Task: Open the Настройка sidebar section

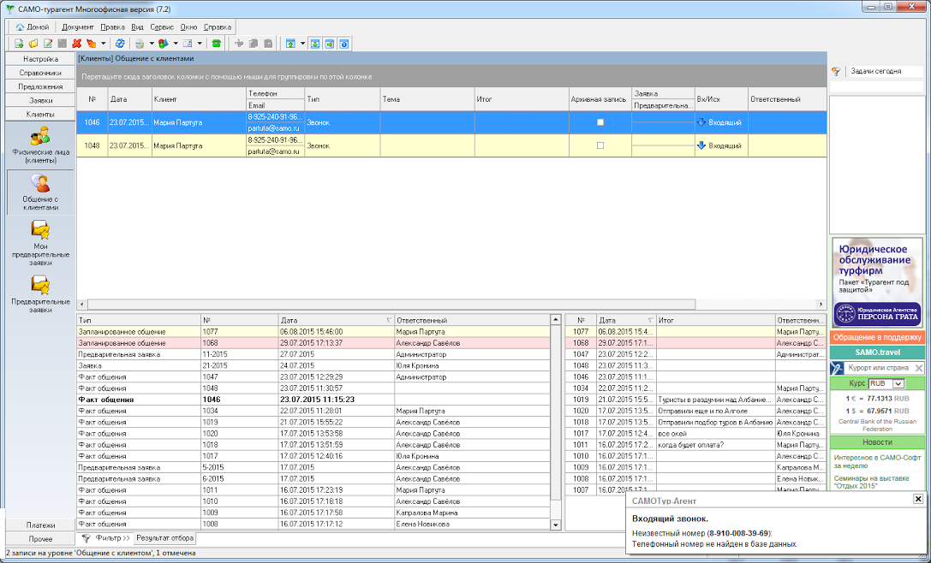Action: coord(40,59)
